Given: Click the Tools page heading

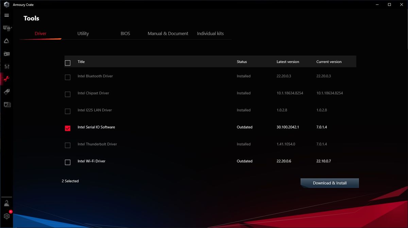Looking at the screenshot, I should coord(31,18).
